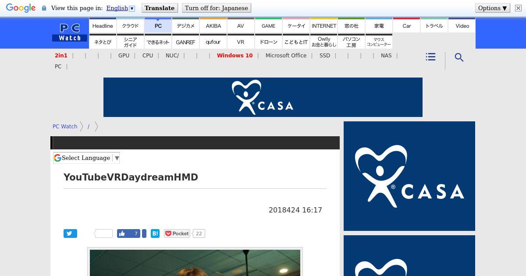Viewport: 526px width, 276px height.
Task: Click the Pocket count showing 22
Action: (x=199, y=234)
